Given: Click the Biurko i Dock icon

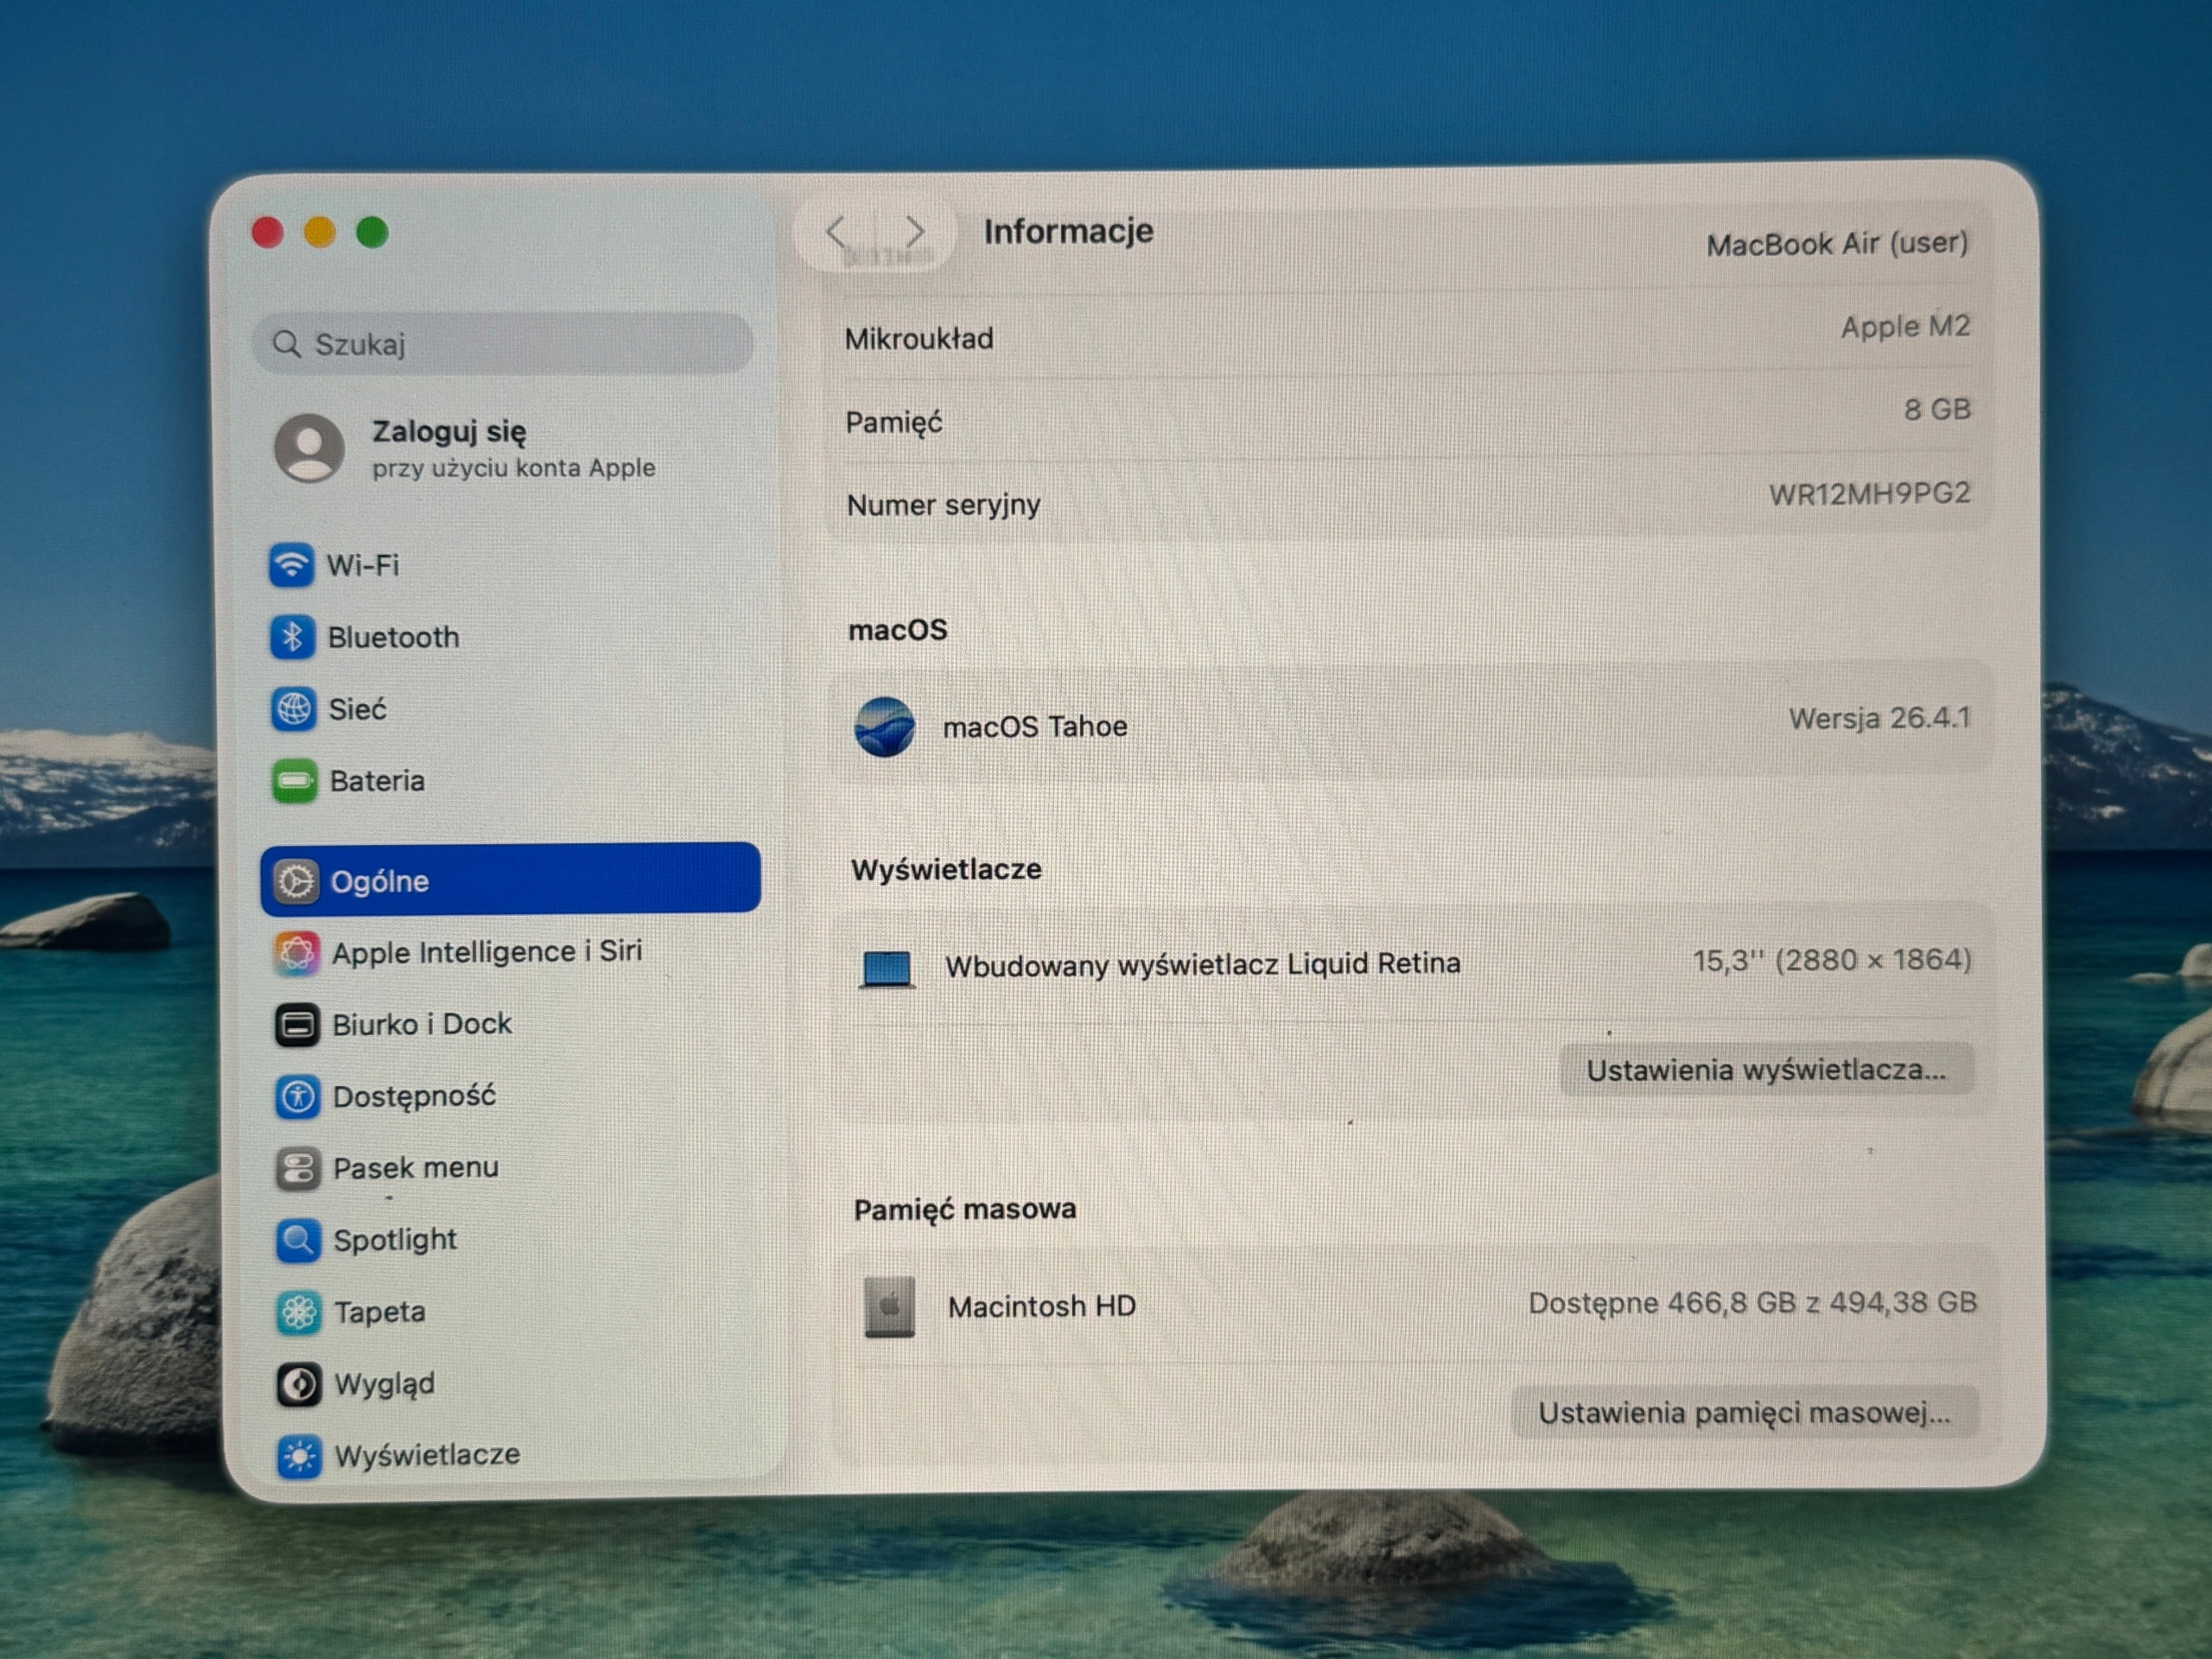Looking at the screenshot, I should click(x=297, y=1025).
